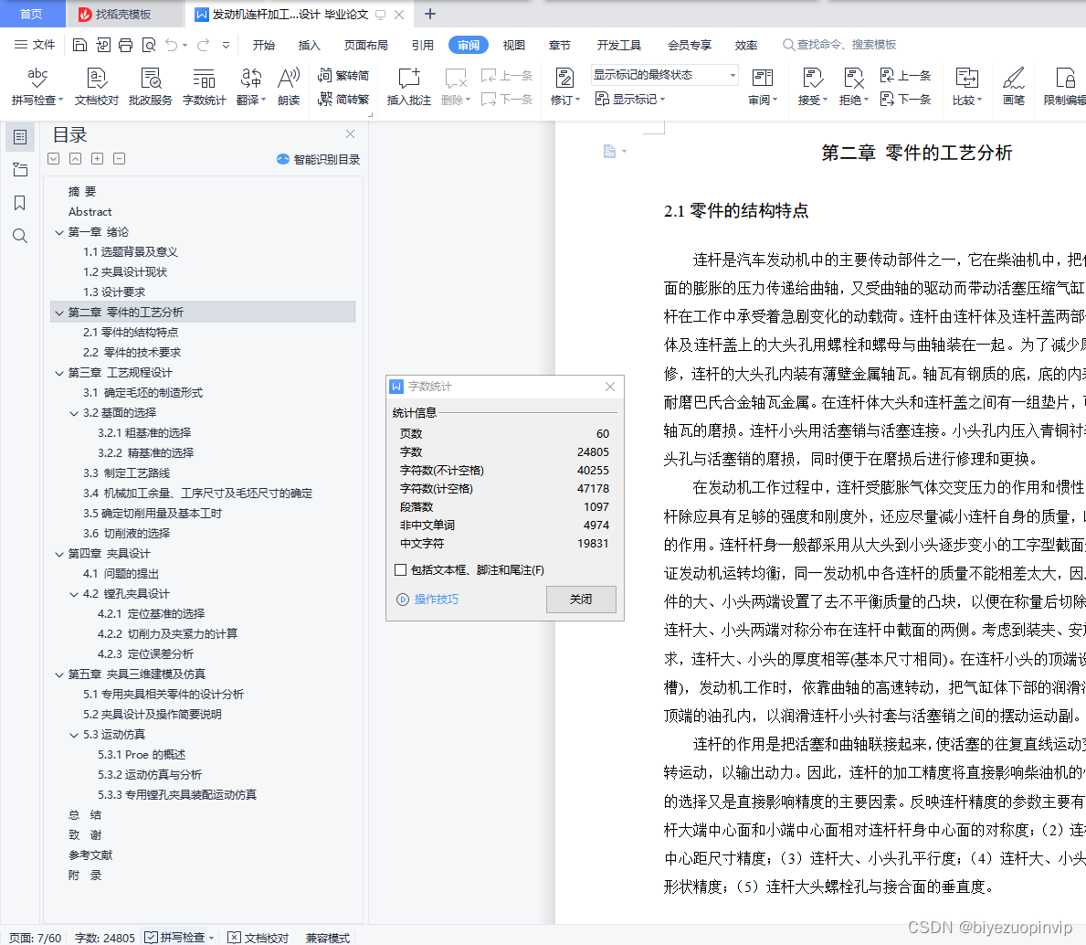Click the 比较 compare documents icon

click(x=966, y=78)
